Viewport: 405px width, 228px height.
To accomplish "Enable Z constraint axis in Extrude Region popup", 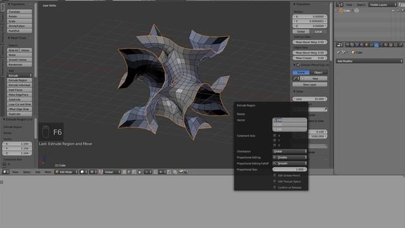I will coord(275,145).
